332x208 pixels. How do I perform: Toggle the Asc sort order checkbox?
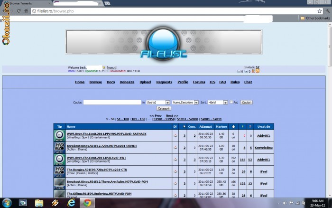[x=231, y=102]
